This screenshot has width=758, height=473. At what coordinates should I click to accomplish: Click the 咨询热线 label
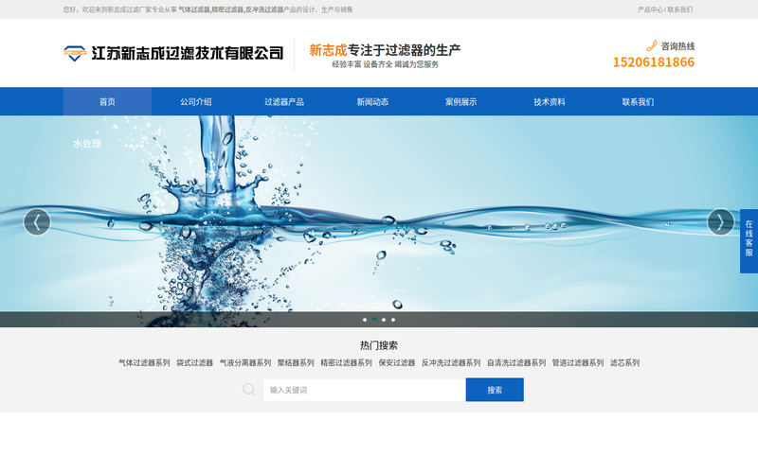click(677, 46)
